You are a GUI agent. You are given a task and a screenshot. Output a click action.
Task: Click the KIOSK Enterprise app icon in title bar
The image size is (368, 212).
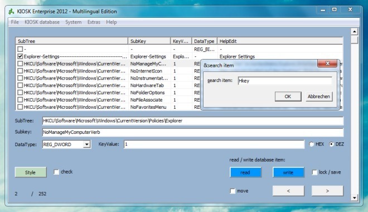[x=11, y=11]
